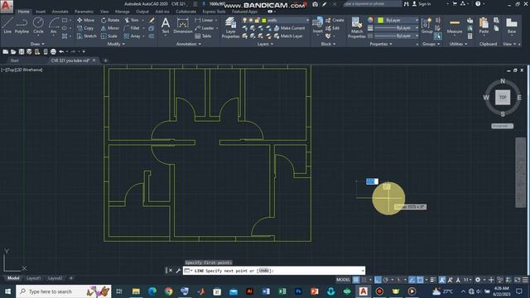Expand the Properties panel
The height and width of the screenshot is (298, 530).
click(381, 44)
